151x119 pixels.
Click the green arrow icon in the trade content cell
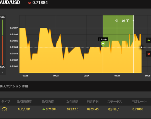(x=44, y=109)
